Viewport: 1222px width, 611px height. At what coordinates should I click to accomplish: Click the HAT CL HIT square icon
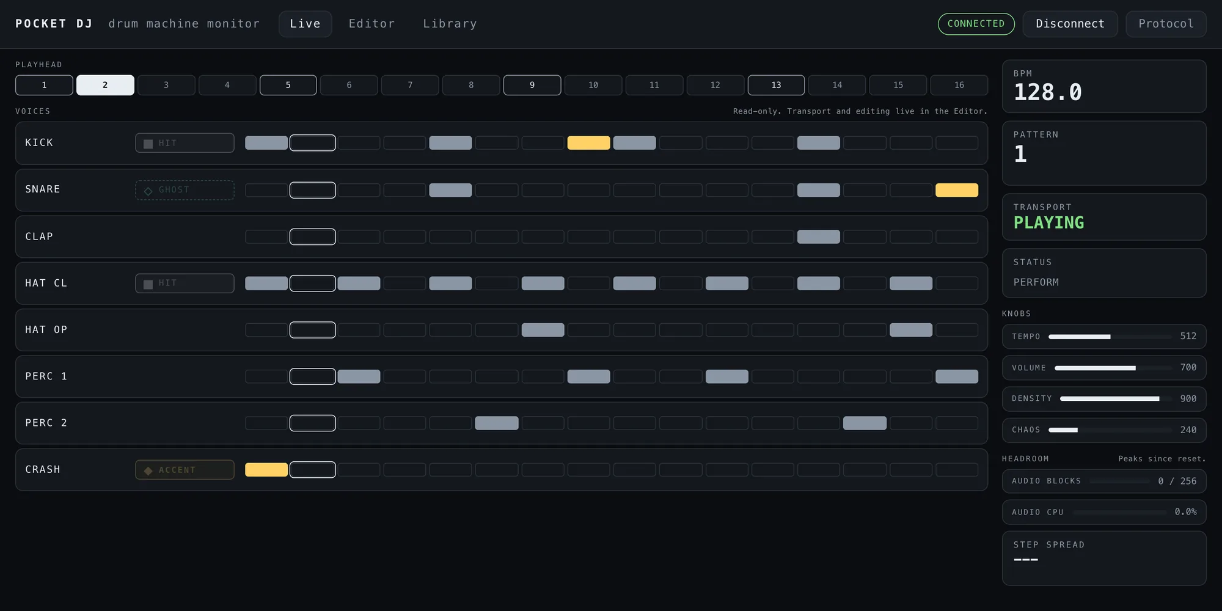(x=148, y=284)
